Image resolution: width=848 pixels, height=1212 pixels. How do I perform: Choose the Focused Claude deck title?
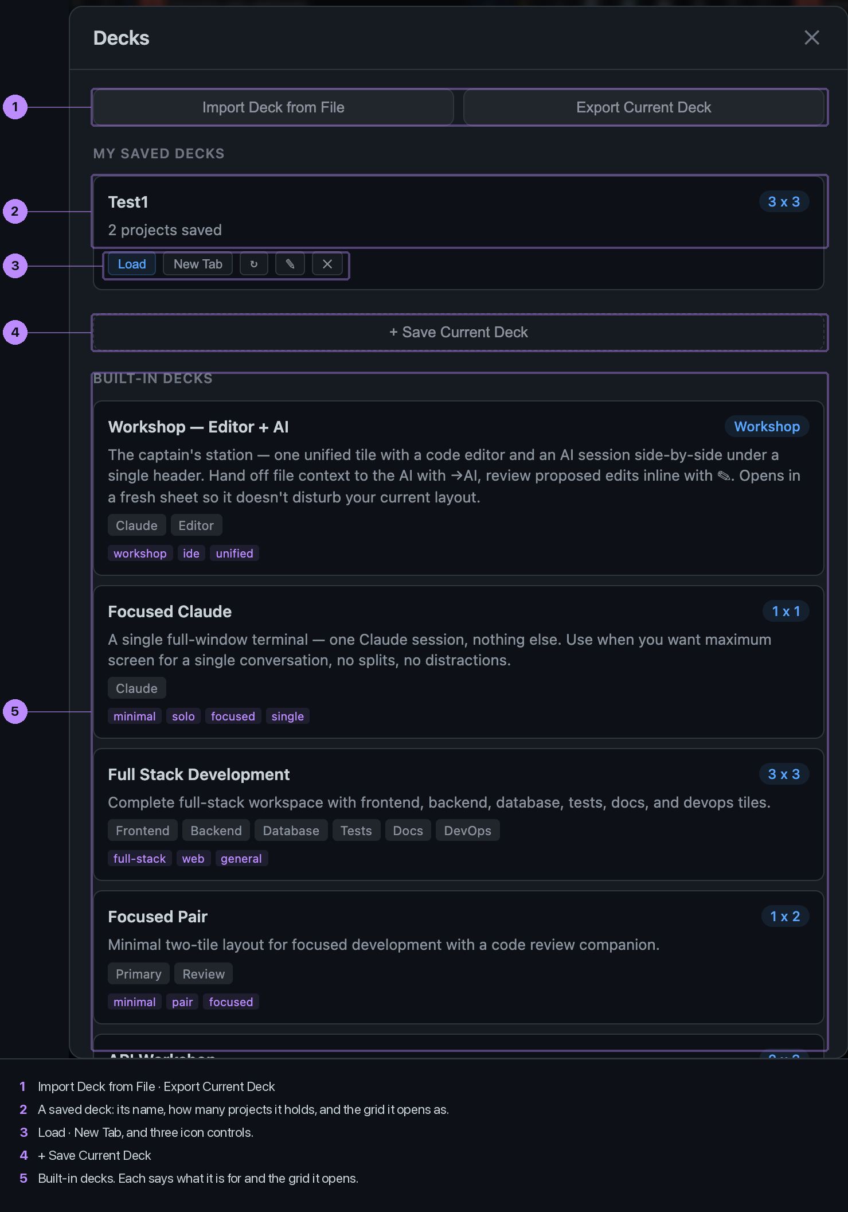pyautogui.click(x=170, y=611)
